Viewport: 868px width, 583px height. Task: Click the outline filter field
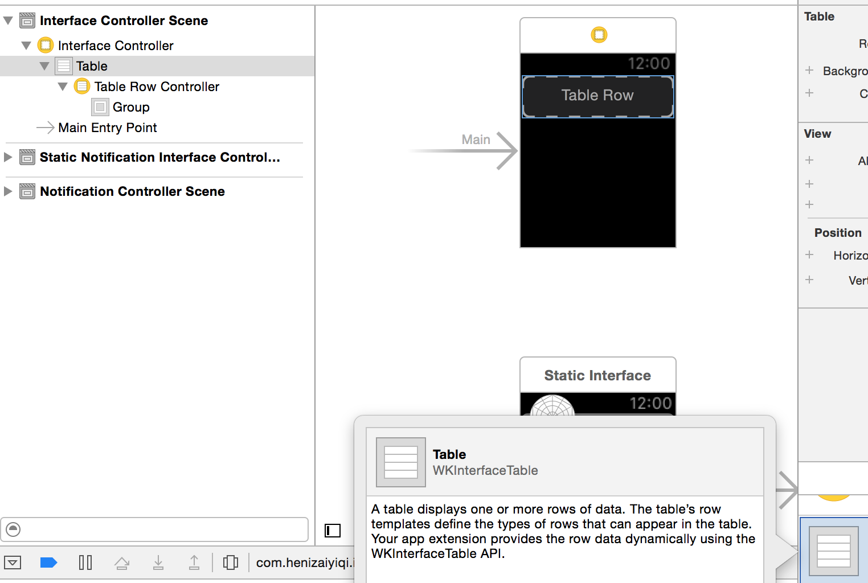(x=154, y=529)
